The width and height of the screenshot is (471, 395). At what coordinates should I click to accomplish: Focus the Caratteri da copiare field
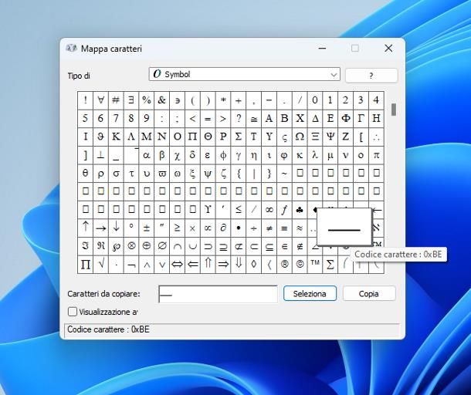218,294
